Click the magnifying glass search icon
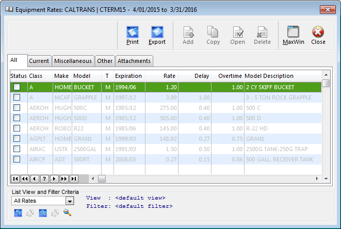This screenshot has height=229, width=341. click(67, 212)
